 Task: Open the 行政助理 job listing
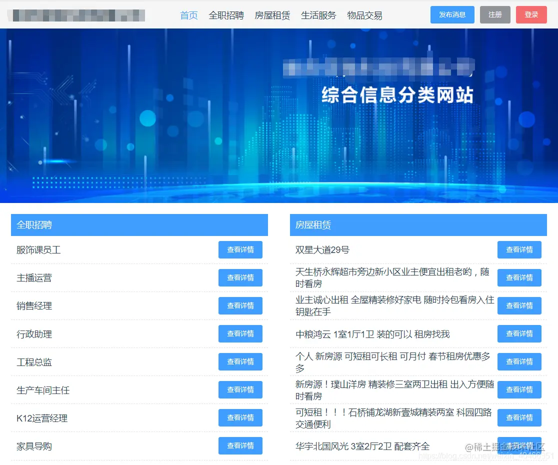point(35,333)
